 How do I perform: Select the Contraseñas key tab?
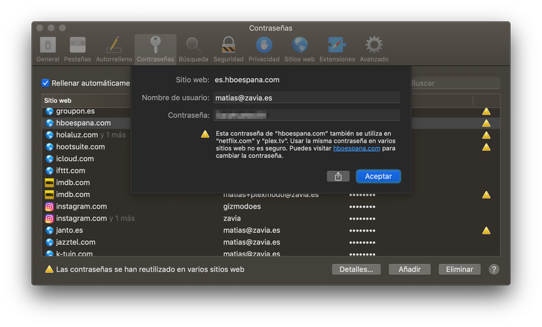(155, 49)
